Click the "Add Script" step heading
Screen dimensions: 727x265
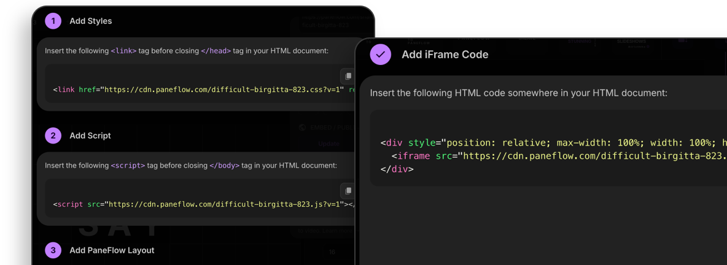tap(90, 136)
